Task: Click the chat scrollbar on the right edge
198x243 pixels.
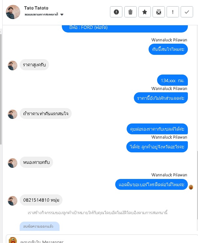Action: [197, 185]
